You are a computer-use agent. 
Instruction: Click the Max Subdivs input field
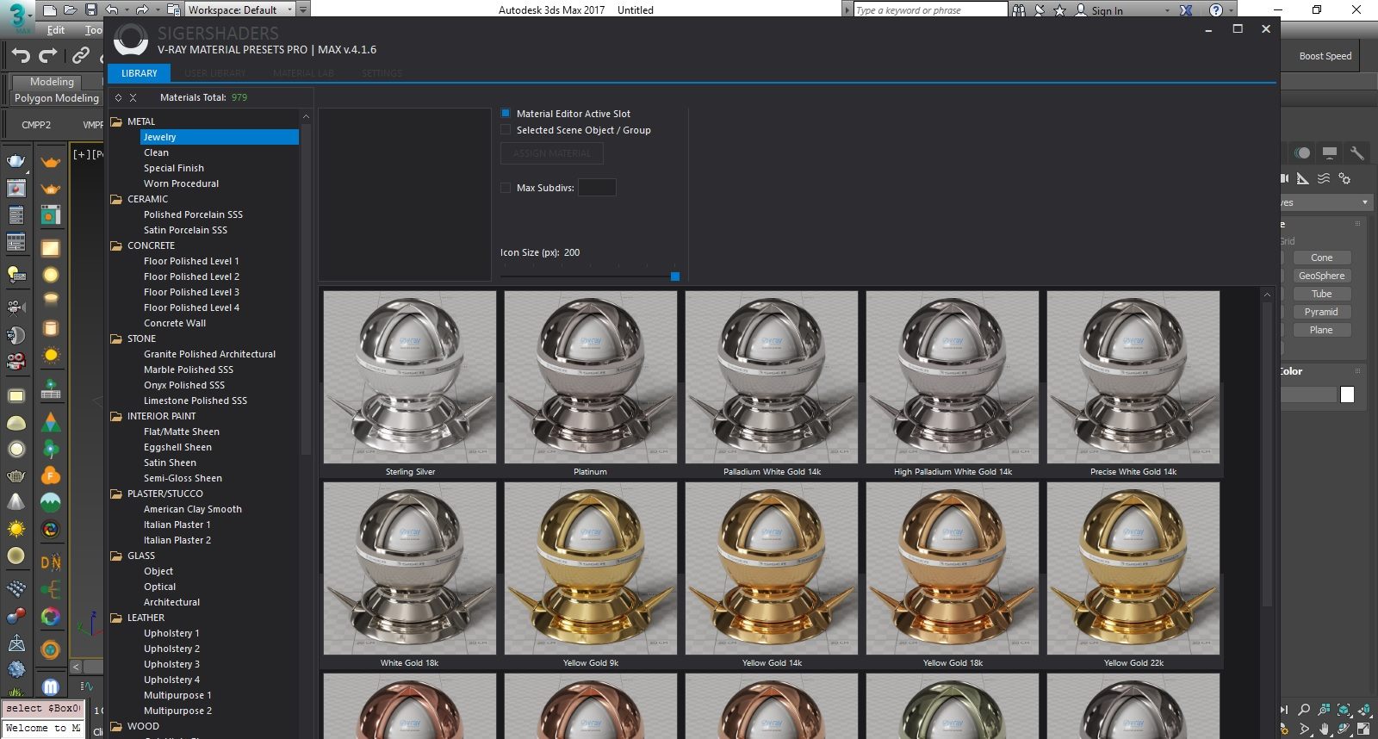pos(597,187)
